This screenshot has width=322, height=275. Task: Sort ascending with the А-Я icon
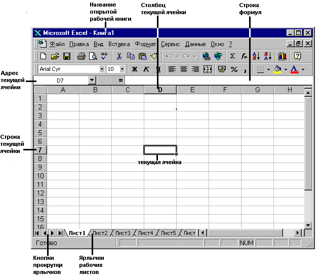coord(256,56)
